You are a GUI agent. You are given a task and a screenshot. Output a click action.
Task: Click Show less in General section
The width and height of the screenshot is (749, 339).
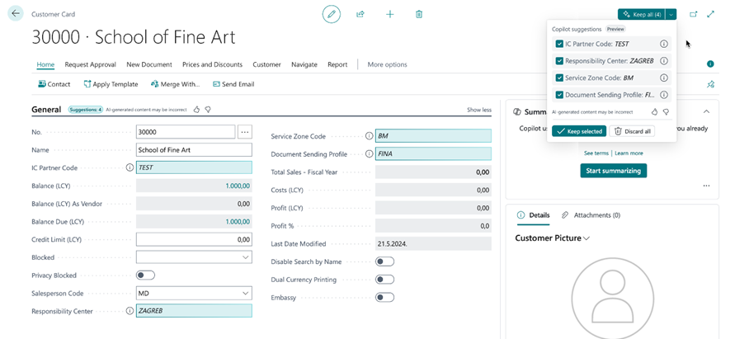pyautogui.click(x=479, y=110)
